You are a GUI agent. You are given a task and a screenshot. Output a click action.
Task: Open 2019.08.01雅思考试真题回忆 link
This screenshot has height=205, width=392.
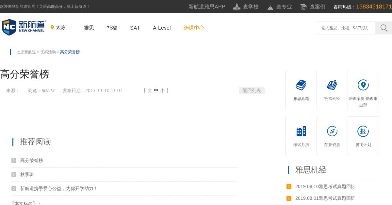tap(325, 198)
